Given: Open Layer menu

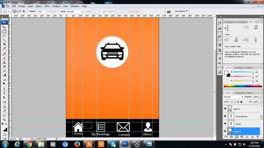Looking at the screenshot, I should pyautogui.click(x=30, y=6).
